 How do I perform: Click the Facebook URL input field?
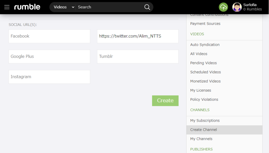pyautogui.click(x=49, y=36)
